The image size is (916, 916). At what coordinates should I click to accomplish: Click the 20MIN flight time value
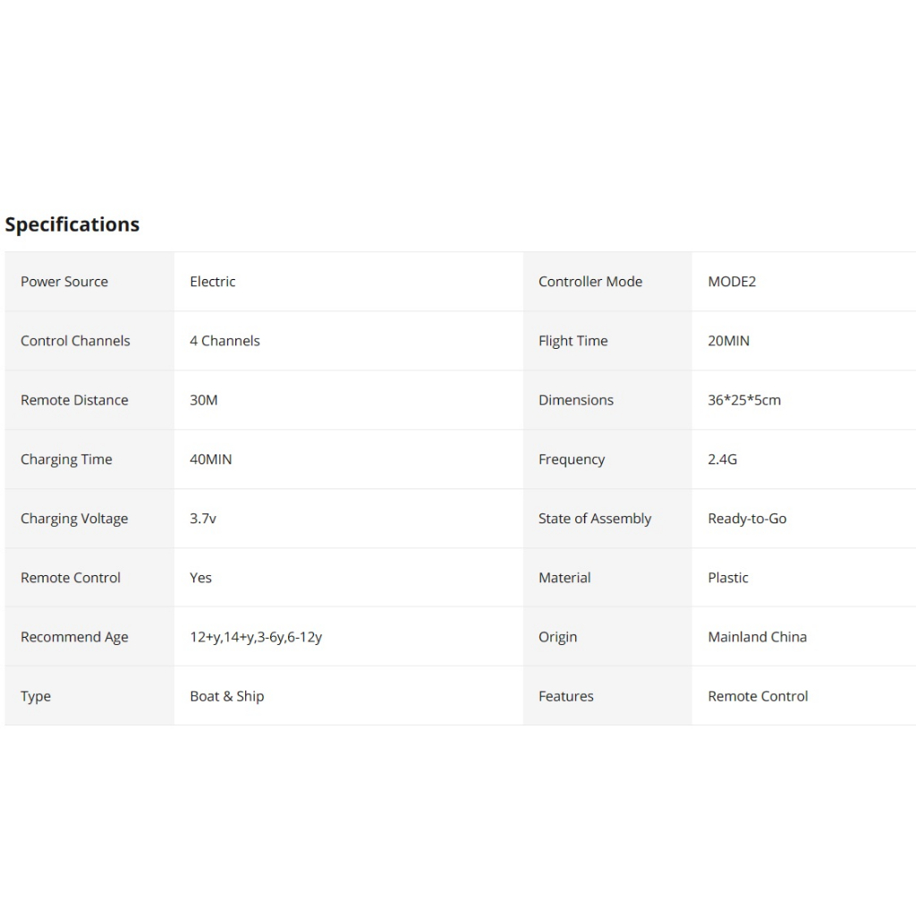728,341
